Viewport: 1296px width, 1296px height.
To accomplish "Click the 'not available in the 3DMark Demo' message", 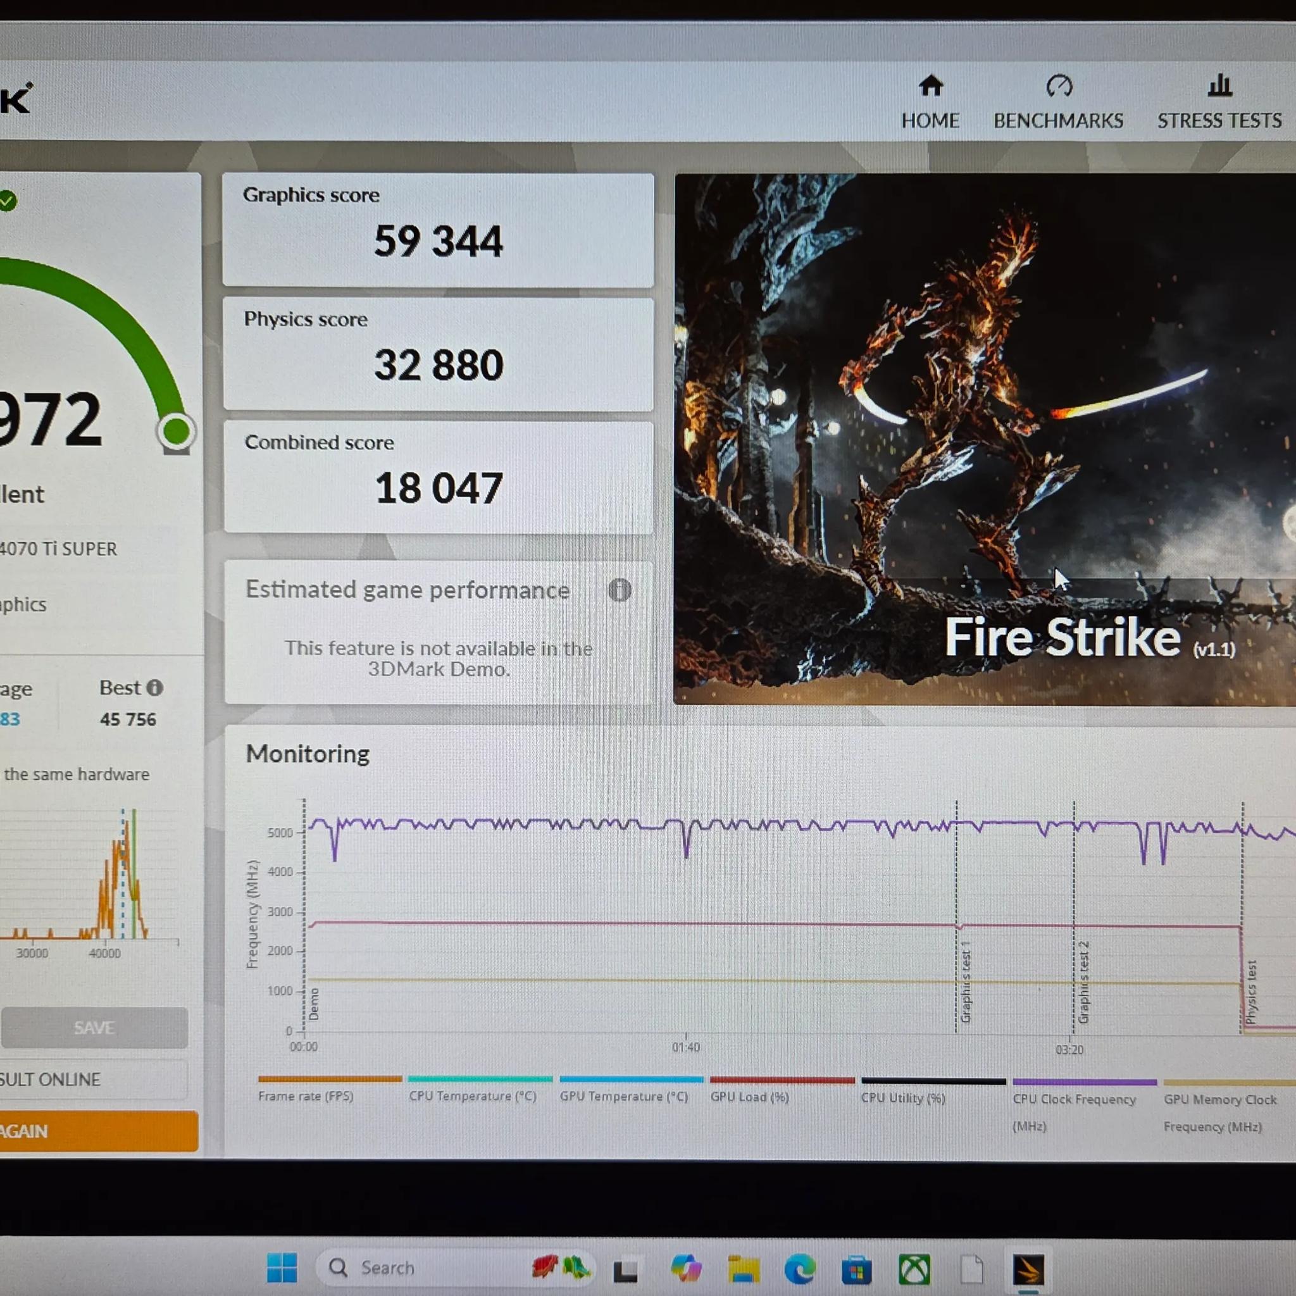I will point(439,659).
